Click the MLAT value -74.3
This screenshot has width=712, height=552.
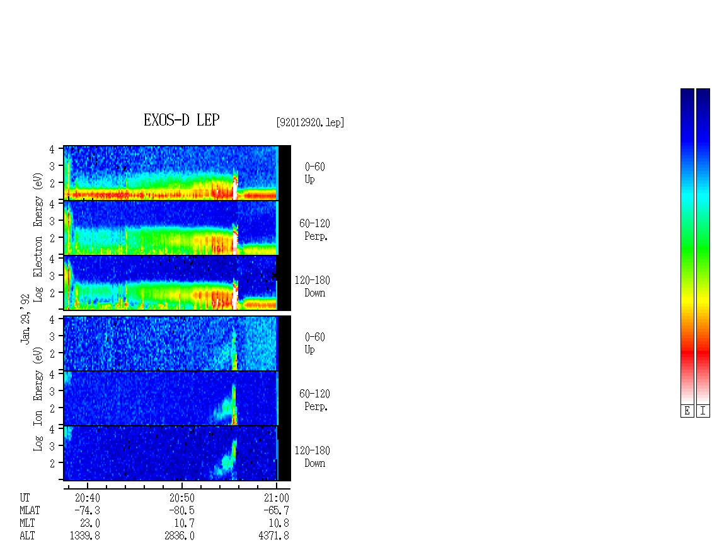(x=88, y=510)
